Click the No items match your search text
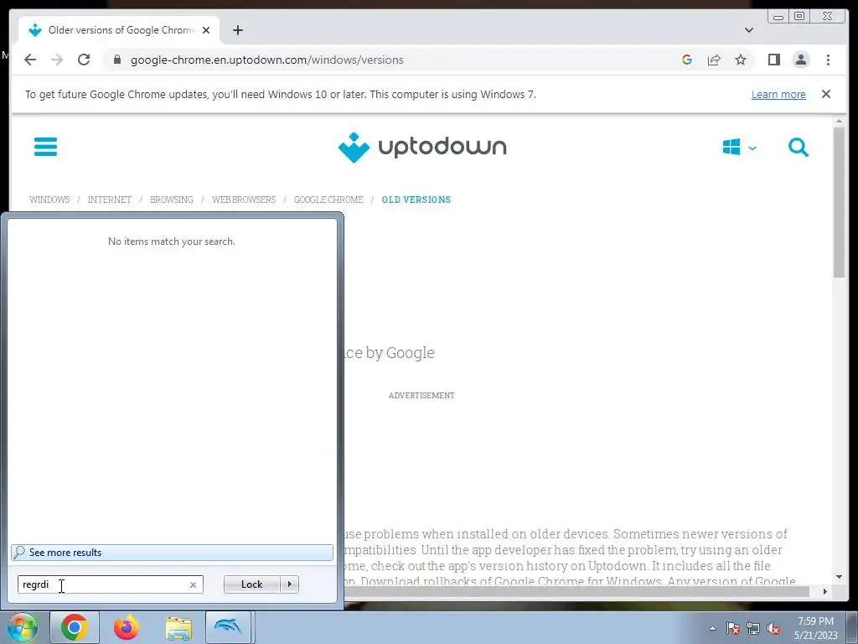Viewport: 858px width, 644px height. pos(172,241)
